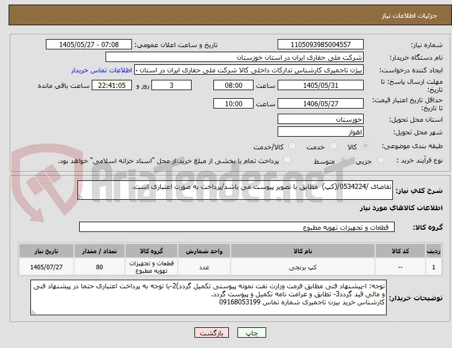Click the unit cell عدد
Image resolution: width=452 pixels, height=348 pixels.
point(204,267)
